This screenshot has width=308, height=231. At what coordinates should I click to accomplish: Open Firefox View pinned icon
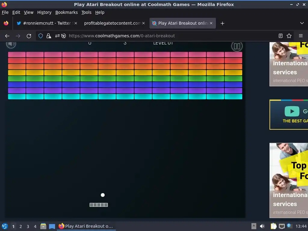6,23
